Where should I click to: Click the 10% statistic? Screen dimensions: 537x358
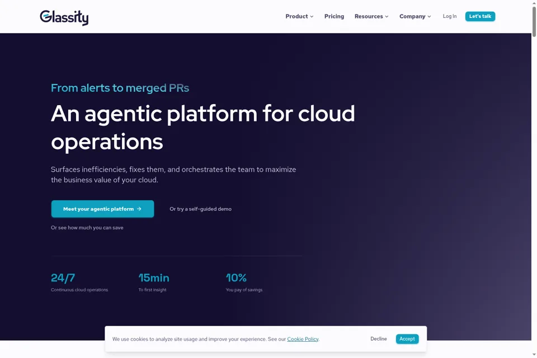coord(236,277)
